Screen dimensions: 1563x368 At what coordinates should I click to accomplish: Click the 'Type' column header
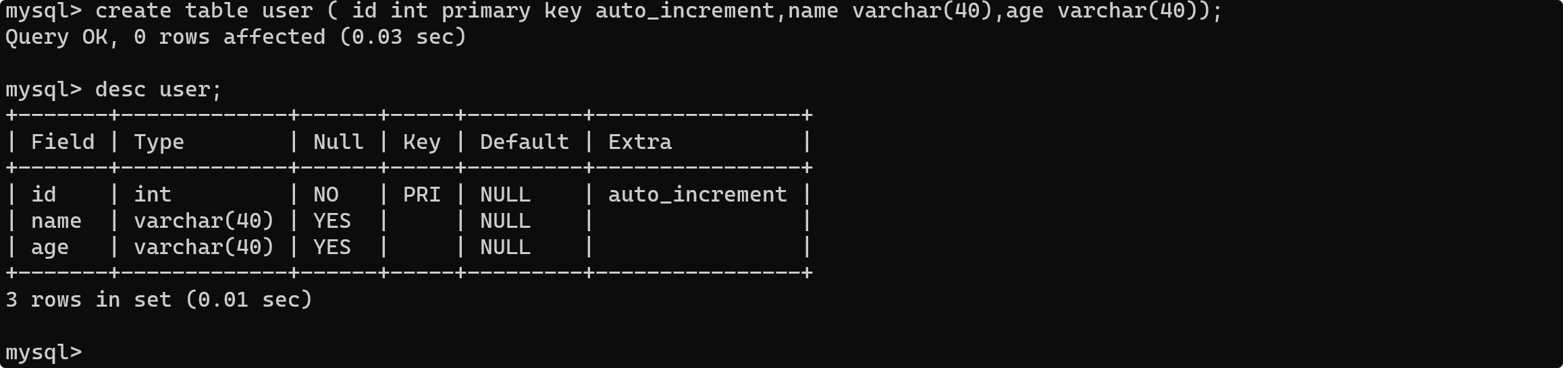pyautogui.click(x=159, y=142)
